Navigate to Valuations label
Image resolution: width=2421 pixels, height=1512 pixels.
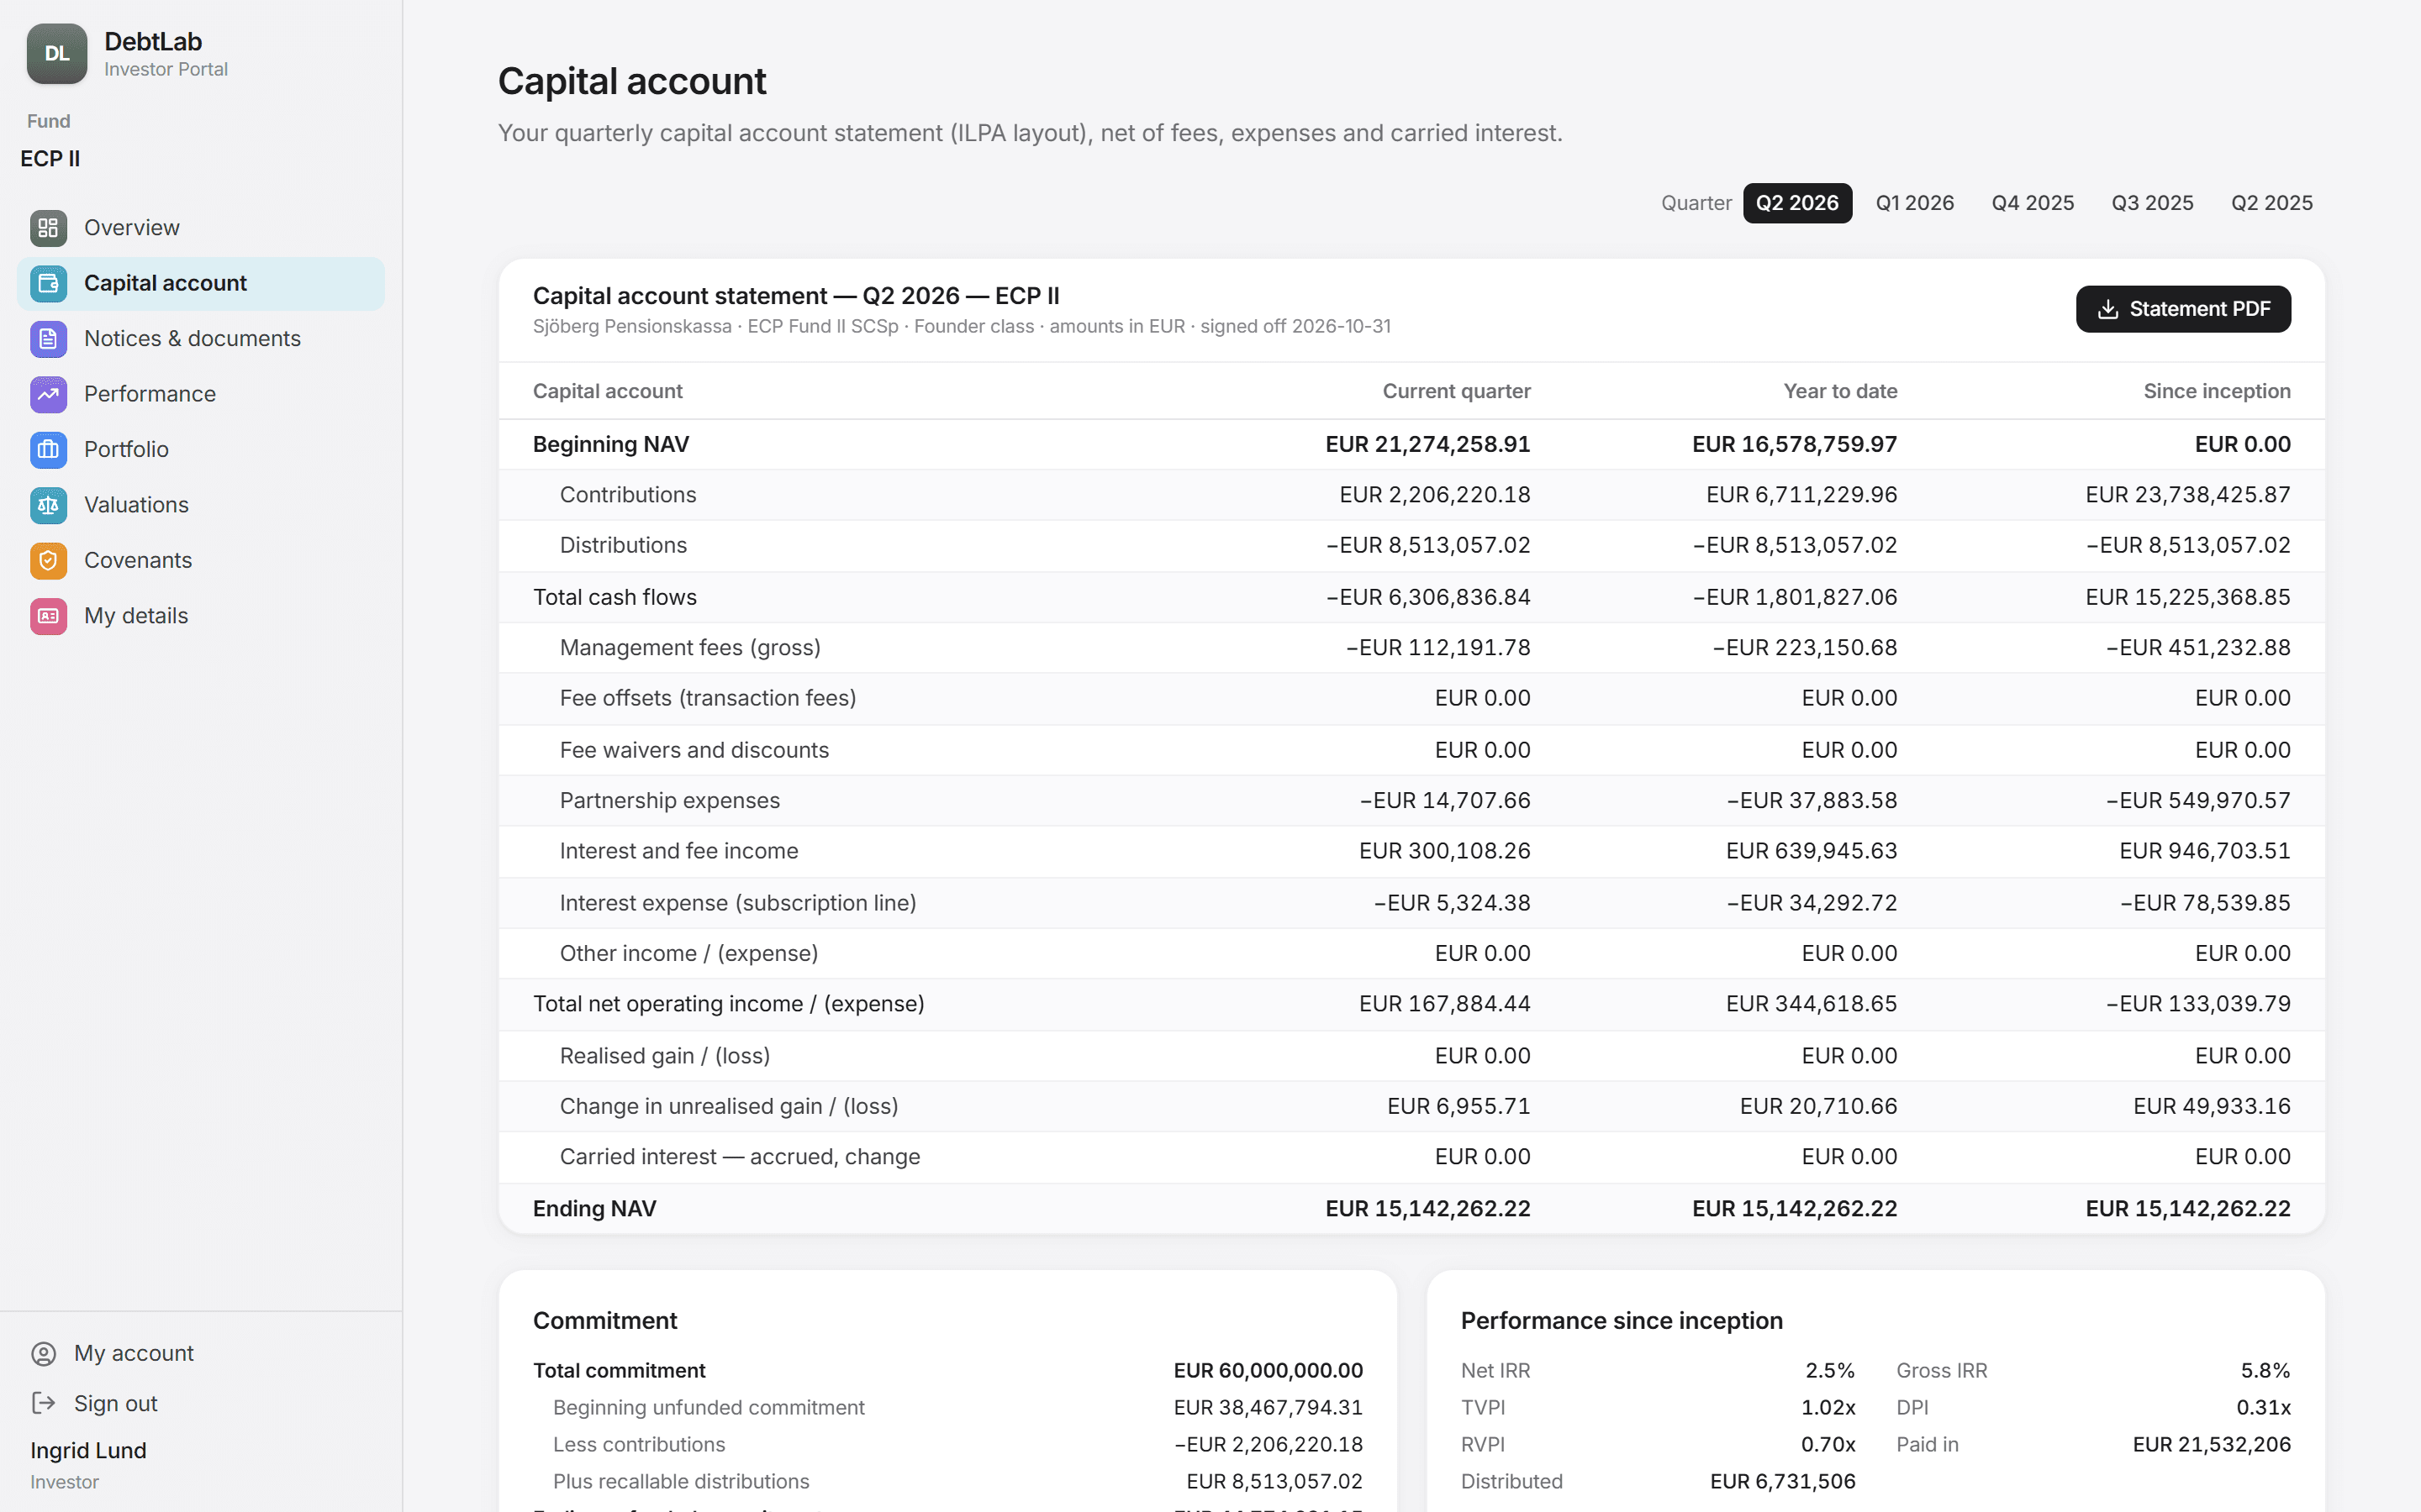click(136, 505)
